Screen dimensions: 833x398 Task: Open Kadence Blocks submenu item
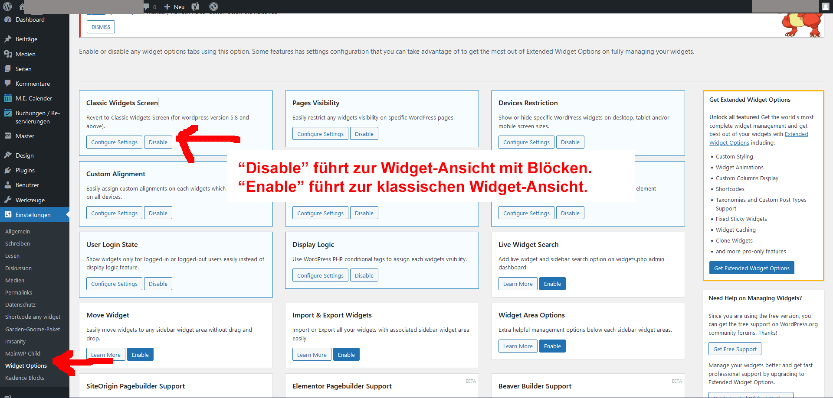tap(25, 378)
